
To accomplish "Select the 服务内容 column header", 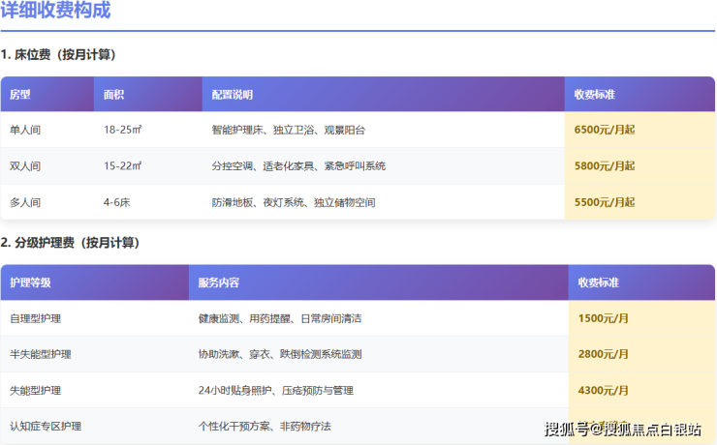I will 218,282.
